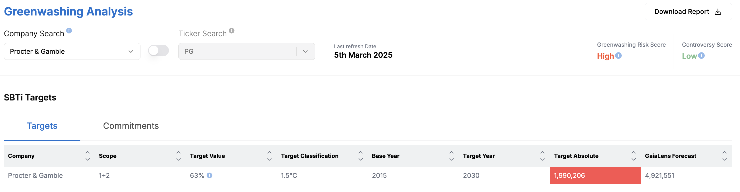Expand the PG ticker dropdown
This screenshot has width=740, height=192.
click(x=247, y=51)
